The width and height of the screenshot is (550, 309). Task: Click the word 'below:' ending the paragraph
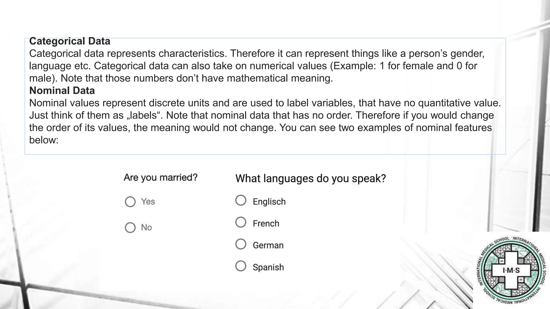coord(44,140)
